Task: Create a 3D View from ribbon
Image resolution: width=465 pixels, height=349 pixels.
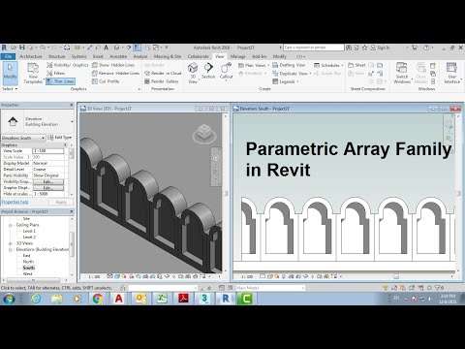Action: tap(193, 73)
